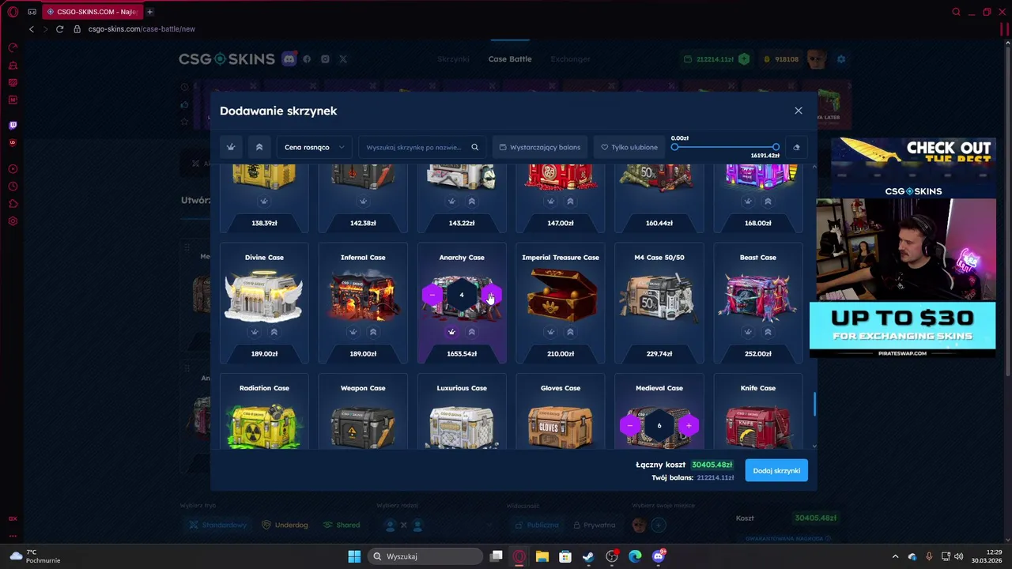Open the Windows Start menu

[354, 556]
